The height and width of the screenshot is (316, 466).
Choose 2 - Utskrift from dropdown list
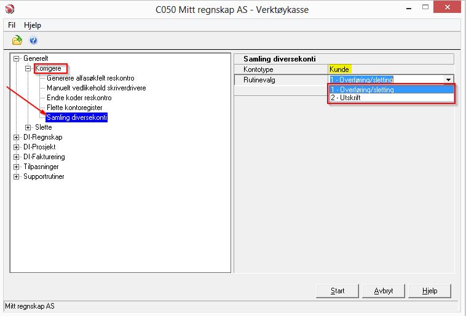tap(392, 98)
